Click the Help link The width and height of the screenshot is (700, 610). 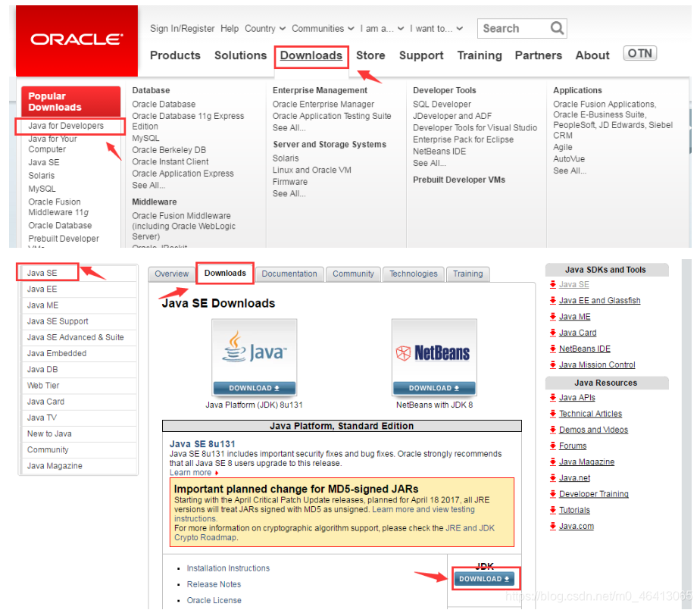[230, 29]
